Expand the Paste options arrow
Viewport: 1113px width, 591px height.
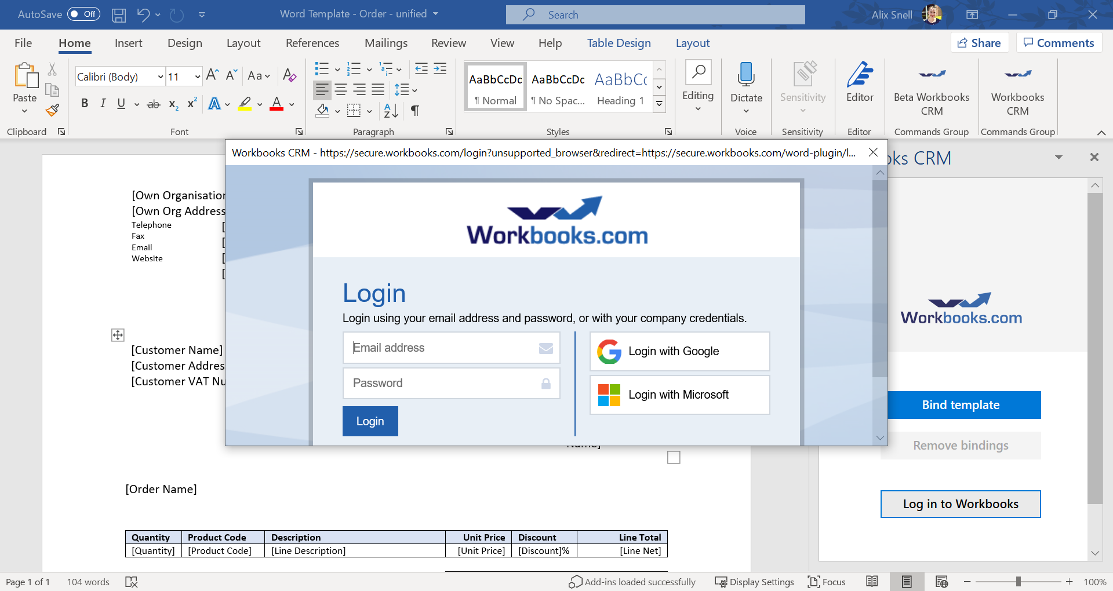pyautogui.click(x=24, y=111)
